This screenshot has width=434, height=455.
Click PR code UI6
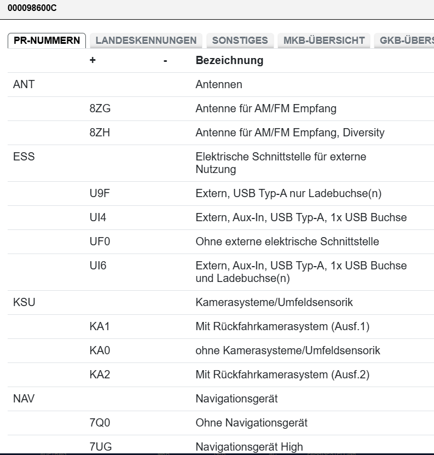[98, 266]
